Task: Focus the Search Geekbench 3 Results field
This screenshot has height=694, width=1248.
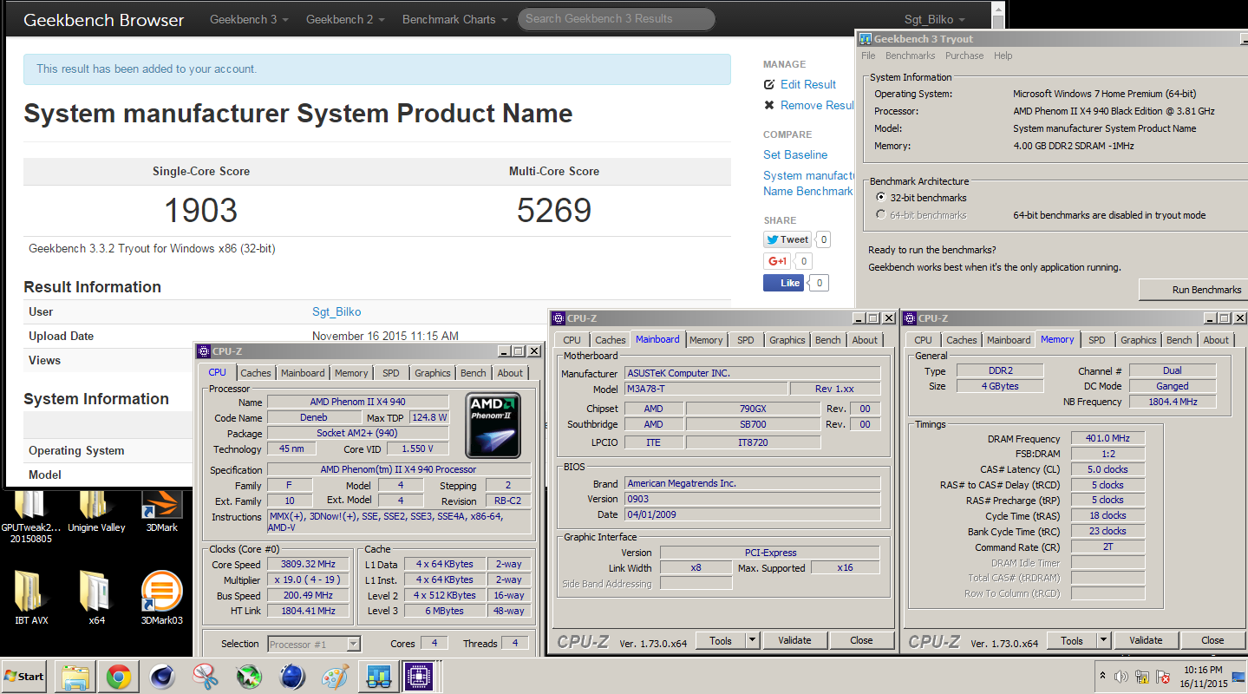Action: (x=617, y=18)
